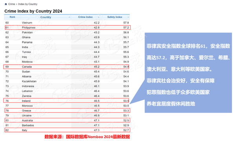236x141 pixels.
Task: Sort table by Rank column header
Action: (12, 17)
